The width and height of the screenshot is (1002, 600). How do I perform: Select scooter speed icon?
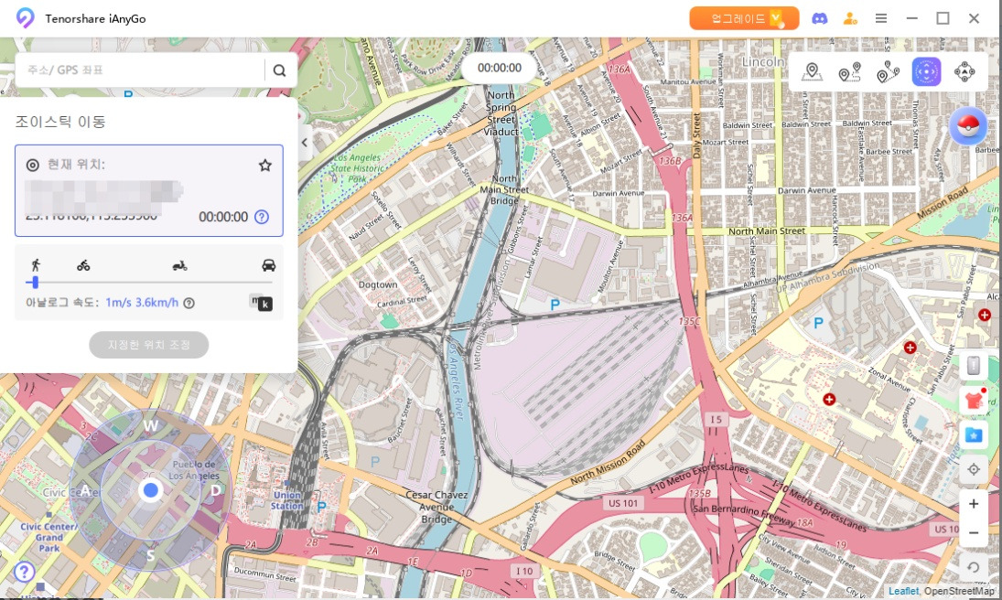click(x=179, y=265)
